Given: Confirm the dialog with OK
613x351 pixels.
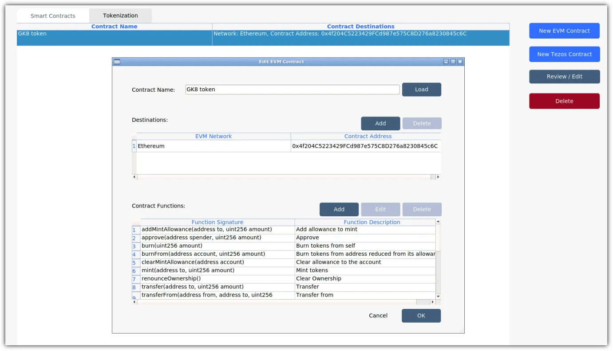Looking at the screenshot, I should click(421, 316).
